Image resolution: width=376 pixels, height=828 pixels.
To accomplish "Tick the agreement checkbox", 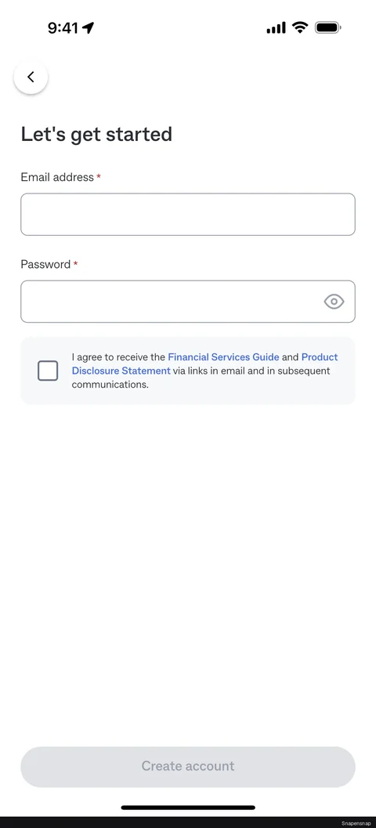I will [x=48, y=371].
